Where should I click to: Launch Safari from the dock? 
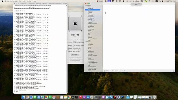[x=31, y=97]
